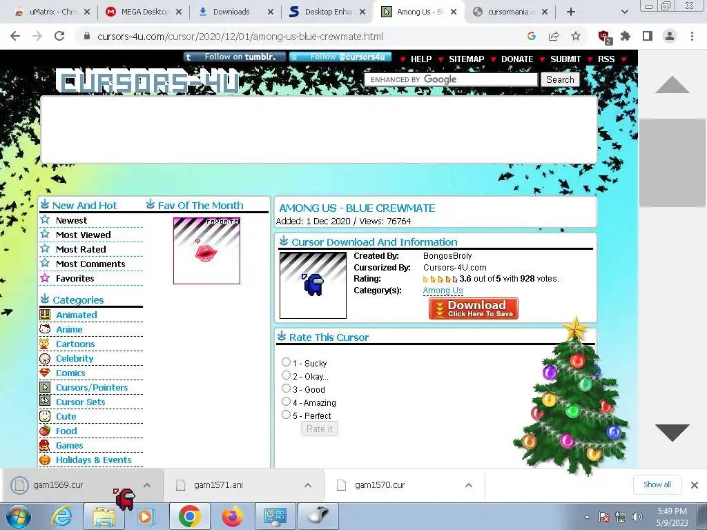Viewport: 707px width, 530px height.
Task: Open the uBlock extension icon
Action: 604,37
